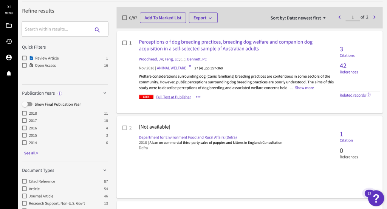Open the help question mark bubble
The height and width of the screenshot is (209, 387).
pos(376,198)
